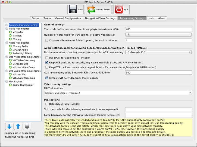Go to General Configuration tab

coord(68,18)
